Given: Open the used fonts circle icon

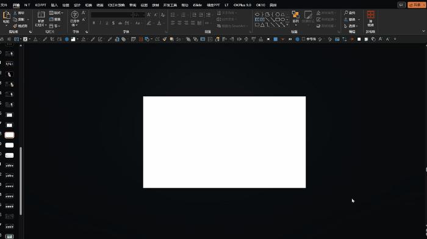Looking at the screenshot, I should [x=74, y=15].
